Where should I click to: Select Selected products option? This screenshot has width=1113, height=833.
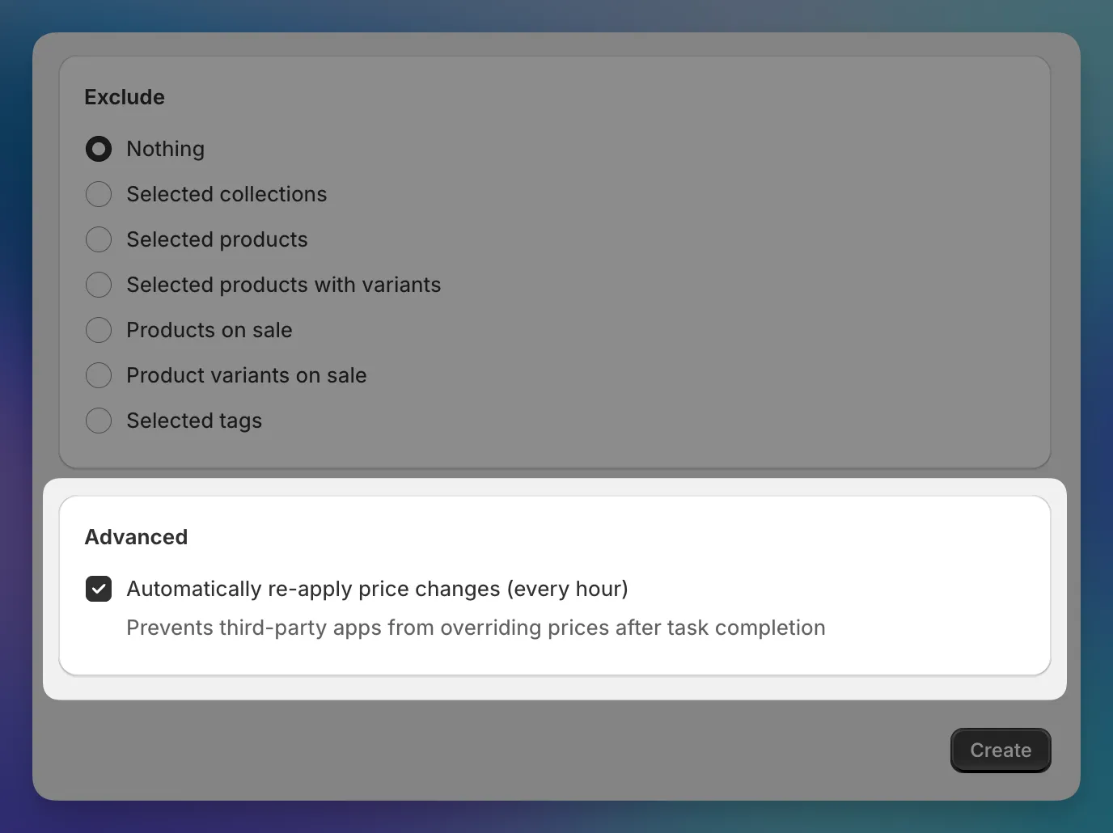98,239
